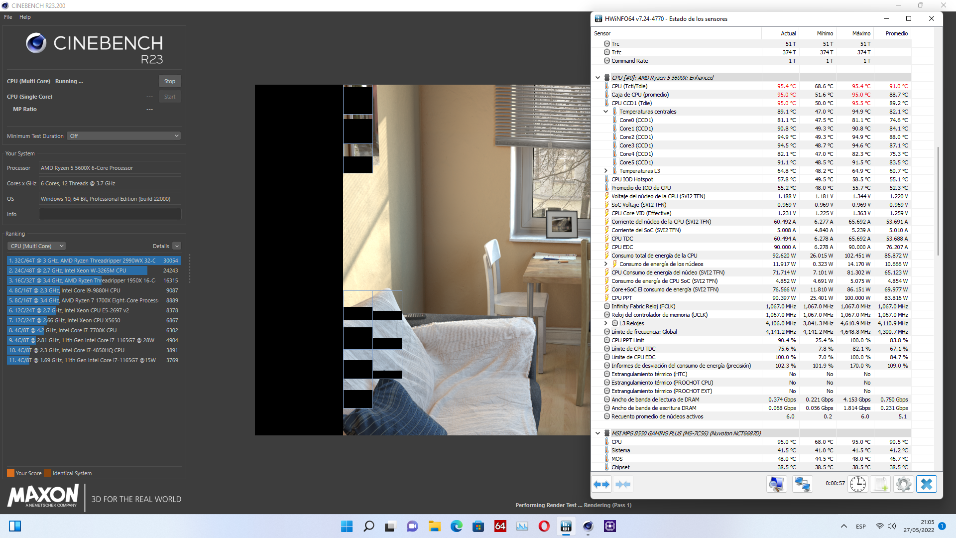Click the HWiNFO expand arrows navigation icon
The image size is (956, 538).
click(x=601, y=484)
